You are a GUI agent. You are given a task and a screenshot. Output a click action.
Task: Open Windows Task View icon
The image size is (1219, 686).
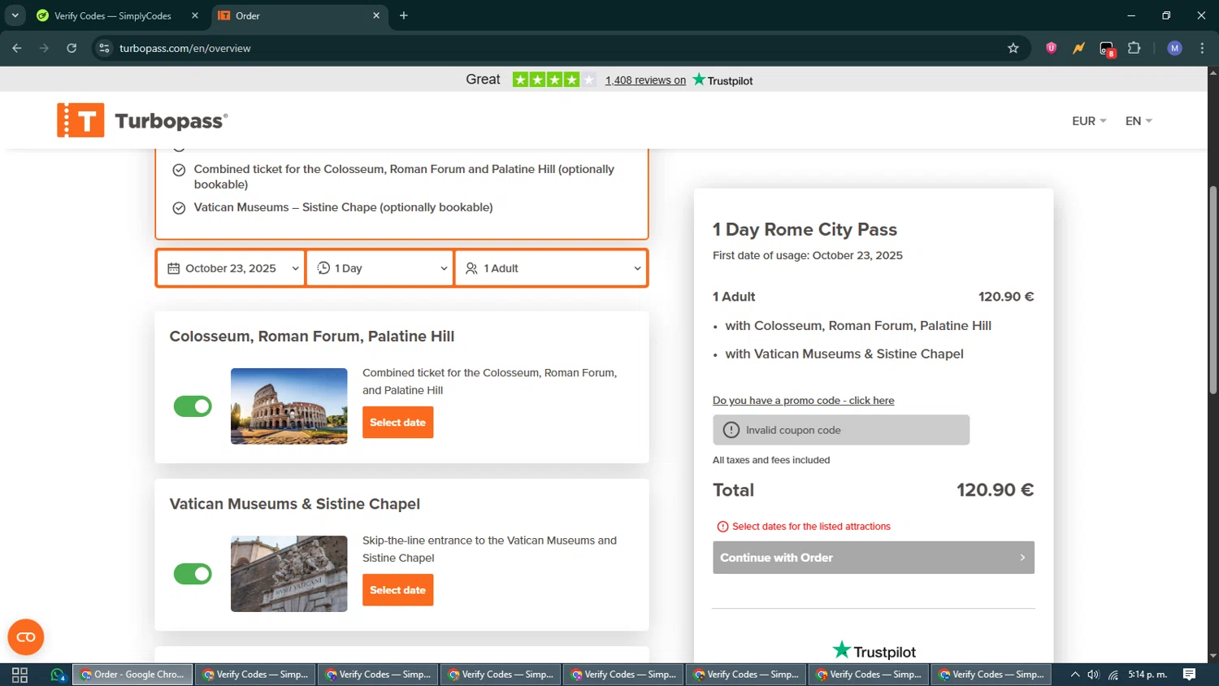click(20, 675)
